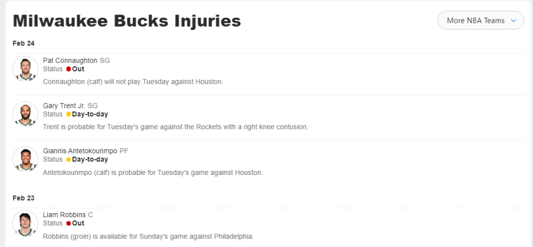
Task: Click red Out status dot for Liam Robbins
Action: [68, 223]
